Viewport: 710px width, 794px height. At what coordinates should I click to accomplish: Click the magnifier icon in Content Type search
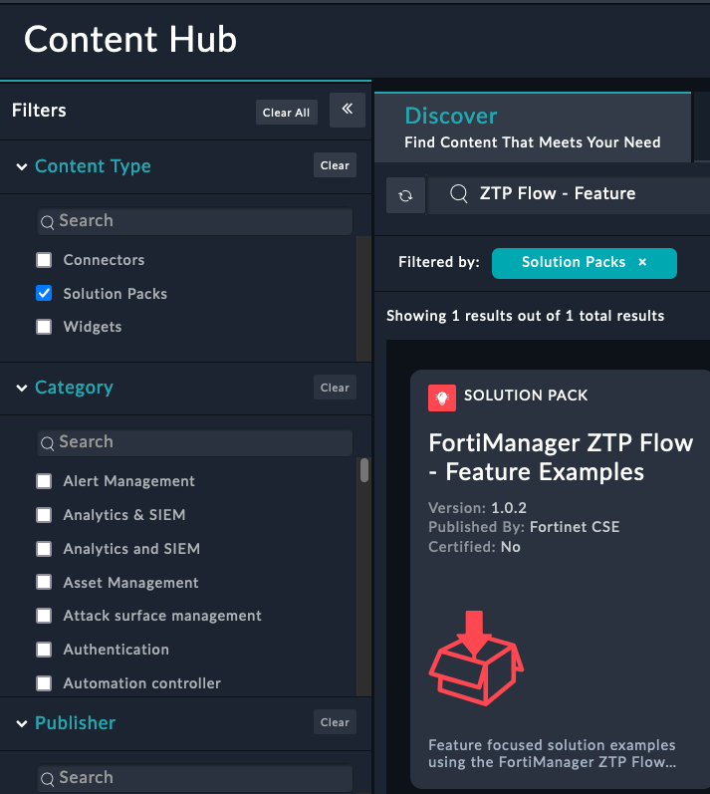pyautogui.click(x=47, y=222)
